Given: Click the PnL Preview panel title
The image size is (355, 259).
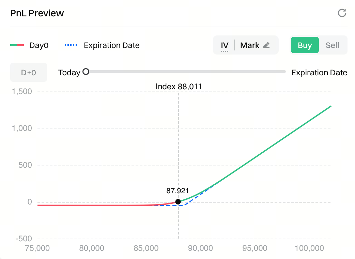Looking at the screenshot, I should 37,13.
